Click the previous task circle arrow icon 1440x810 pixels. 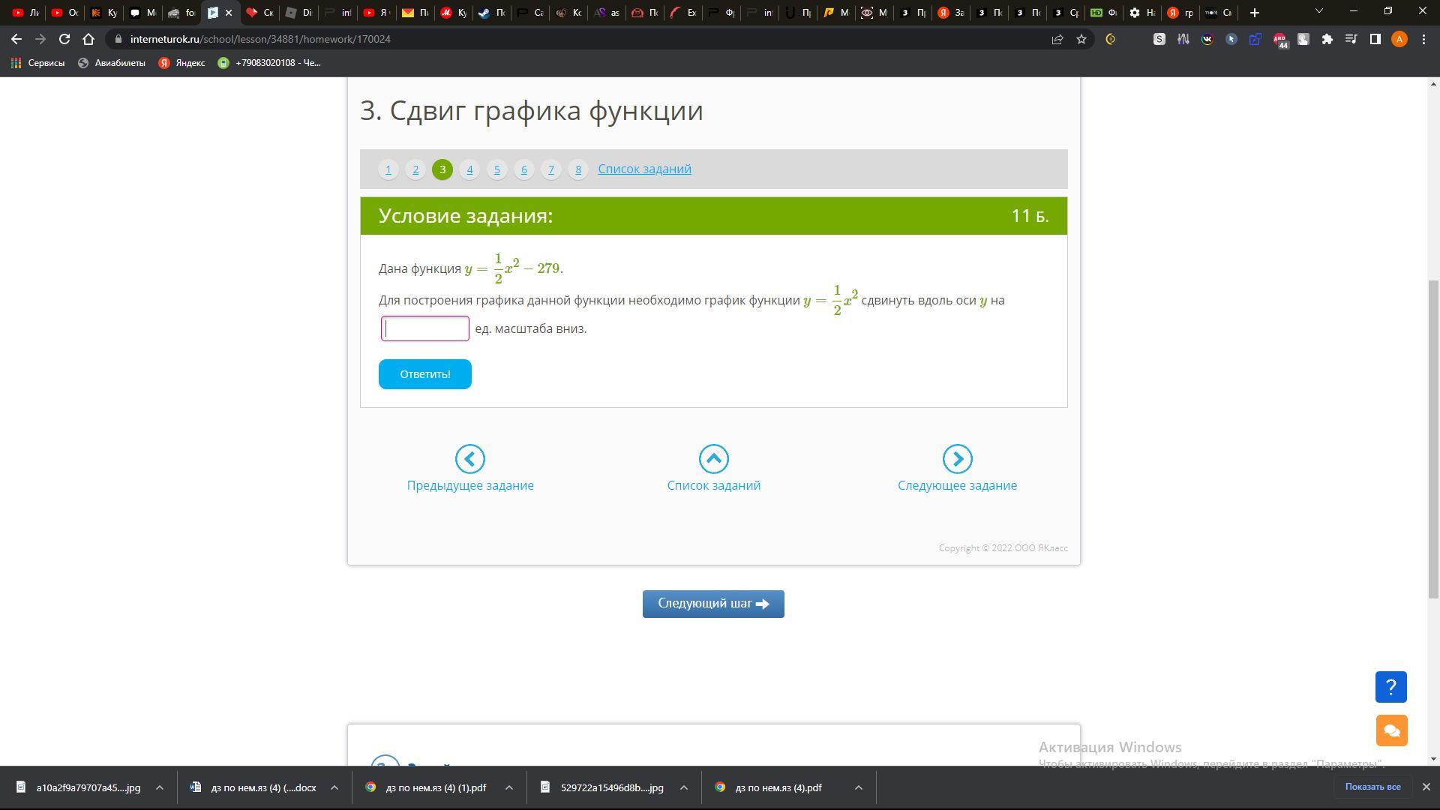pos(470,459)
